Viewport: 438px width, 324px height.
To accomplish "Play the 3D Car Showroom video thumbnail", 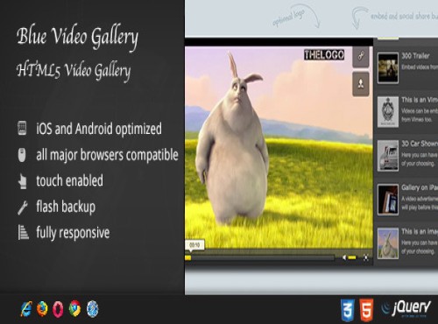I will pyautogui.click(x=388, y=156).
